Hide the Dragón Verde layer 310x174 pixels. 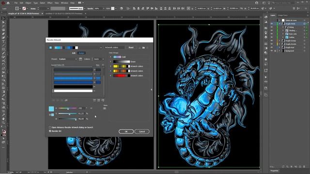click(x=272, y=24)
